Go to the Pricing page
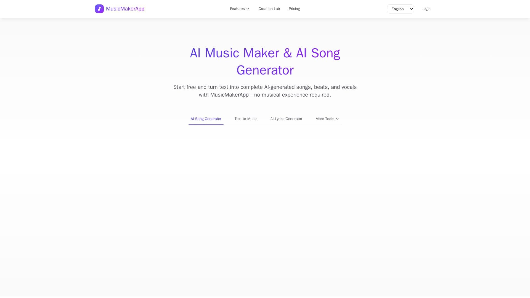The height and width of the screenshot is (298, 530). click(294, 9)
